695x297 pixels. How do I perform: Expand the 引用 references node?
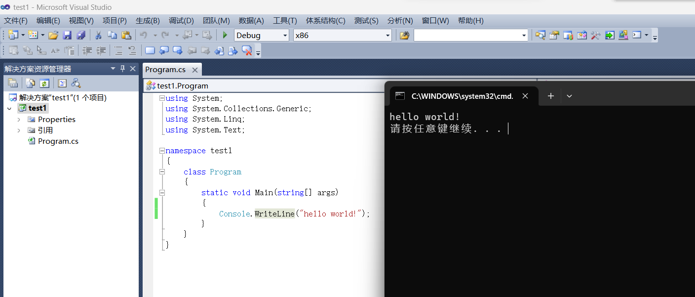coord(19,130)
